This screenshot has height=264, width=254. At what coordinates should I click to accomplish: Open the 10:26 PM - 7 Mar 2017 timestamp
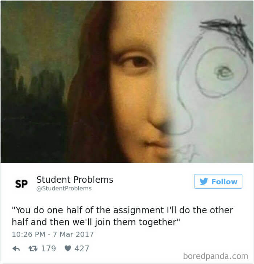[53, 234]
